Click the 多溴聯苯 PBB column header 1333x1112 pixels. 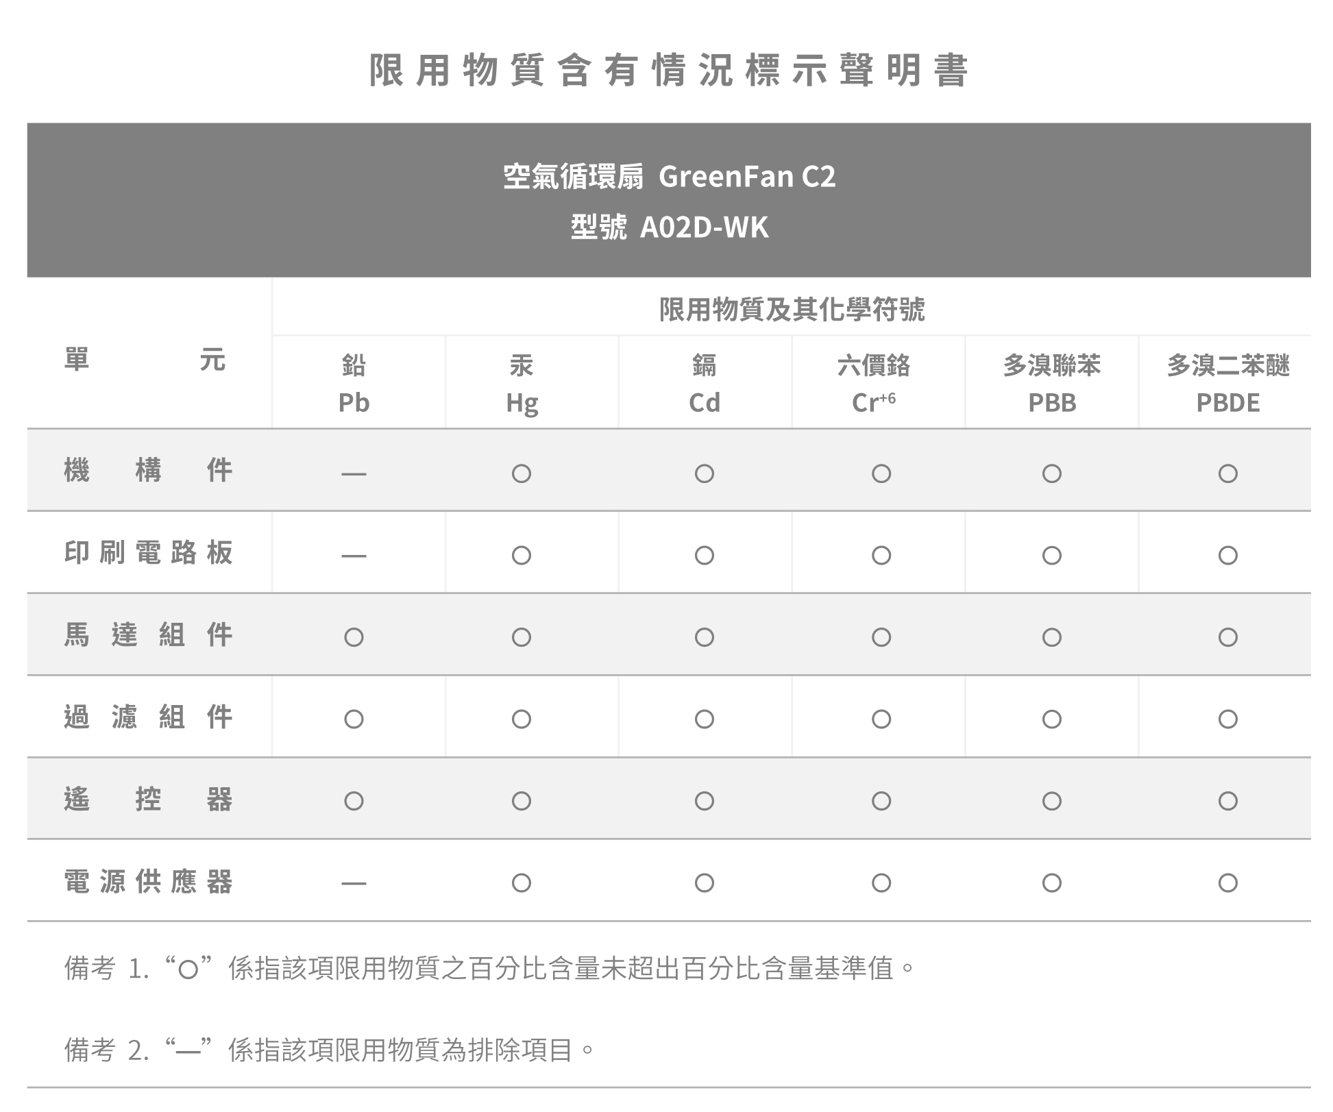[x=1052, y=384]
